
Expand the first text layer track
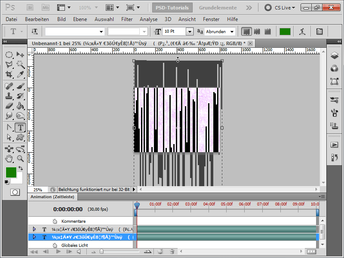coord(34,229)
